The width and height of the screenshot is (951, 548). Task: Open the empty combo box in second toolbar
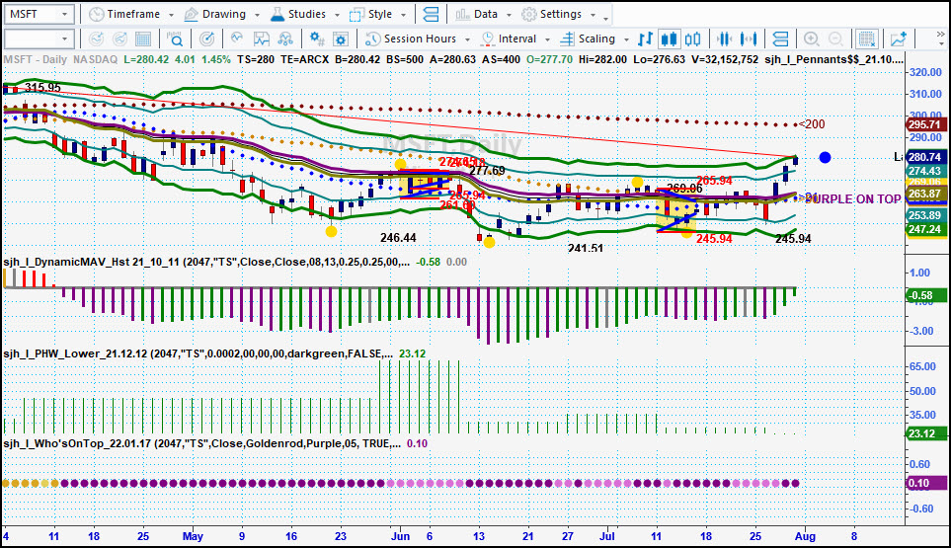click(x=40, y=39)
